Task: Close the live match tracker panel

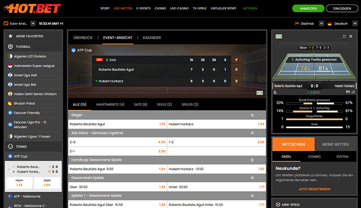Action: [351, 36]
